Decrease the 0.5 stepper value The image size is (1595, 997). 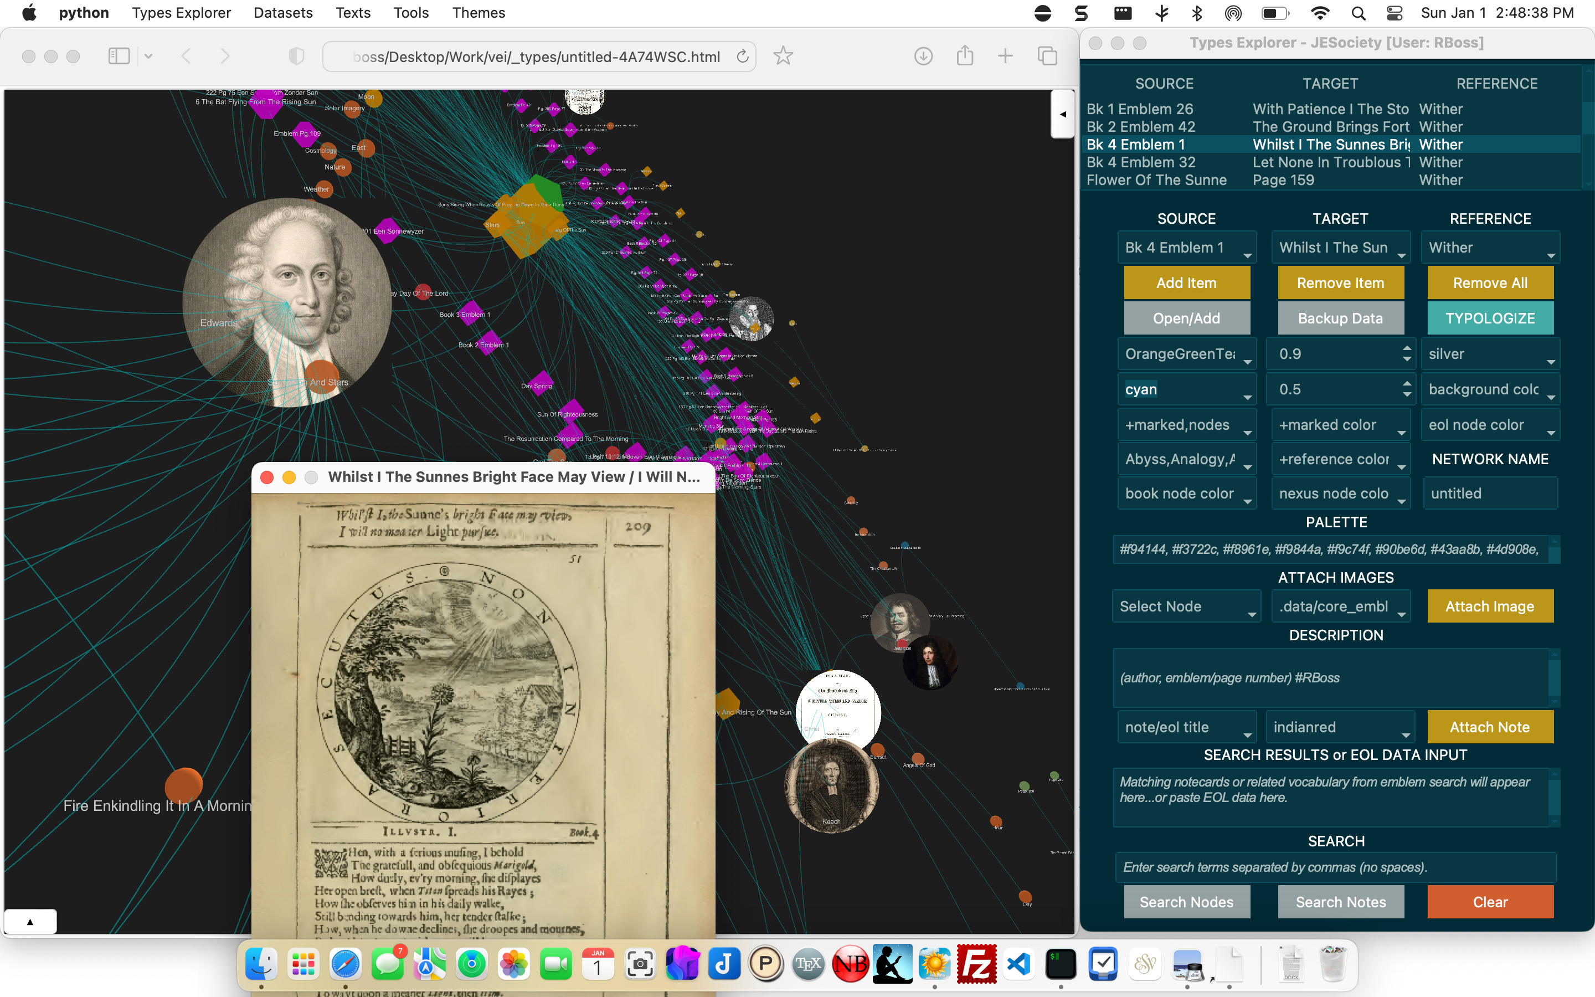1407,395
